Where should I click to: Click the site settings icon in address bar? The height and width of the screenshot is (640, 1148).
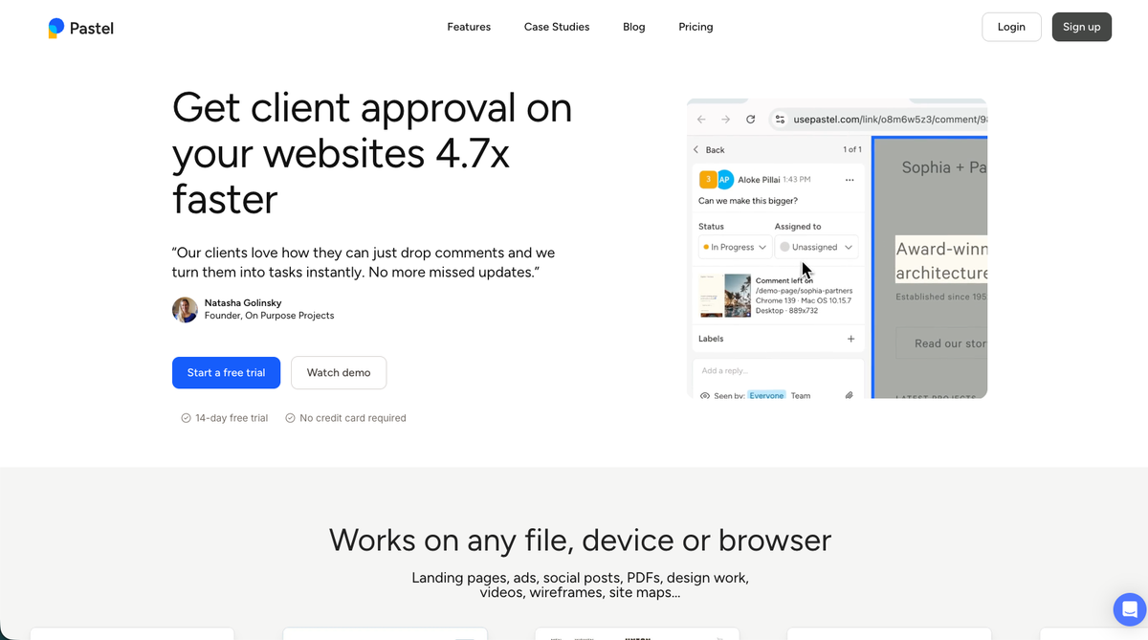(x=780, y=120)
